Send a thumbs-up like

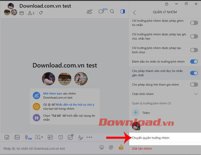[121, 147]
